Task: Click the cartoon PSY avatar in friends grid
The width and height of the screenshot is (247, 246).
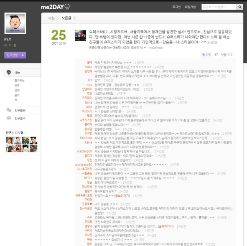Action: click(x=18, y=140)
